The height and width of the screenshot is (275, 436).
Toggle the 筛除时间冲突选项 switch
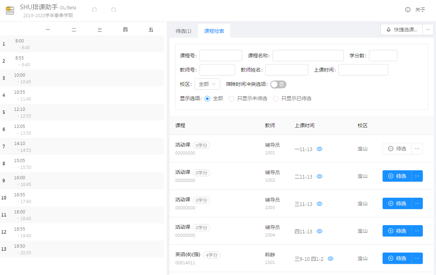(278, 84)
